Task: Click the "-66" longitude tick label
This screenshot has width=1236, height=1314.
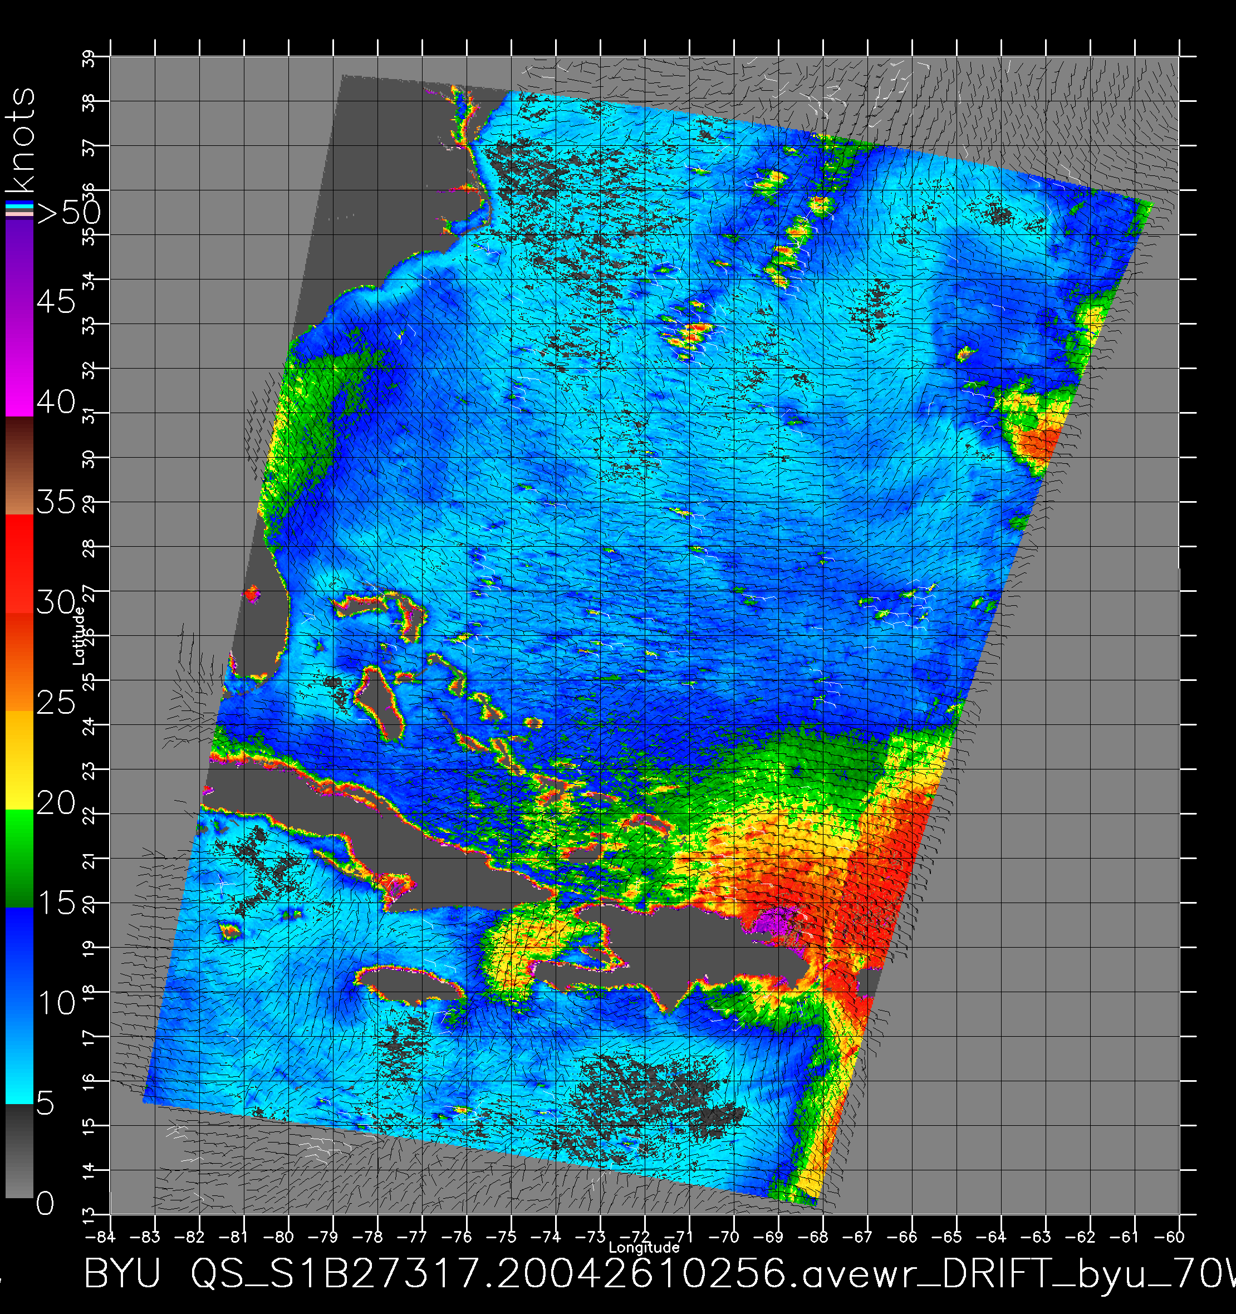Action: pos(901,1237)
